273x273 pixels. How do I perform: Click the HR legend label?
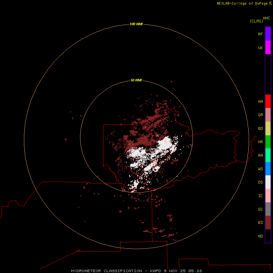pyautogui.click(x=261, y=142)
